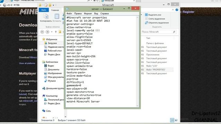Select Избранное in navigation pane
Viewport: 221px width, 124px height.
click(x=50, y=39)
